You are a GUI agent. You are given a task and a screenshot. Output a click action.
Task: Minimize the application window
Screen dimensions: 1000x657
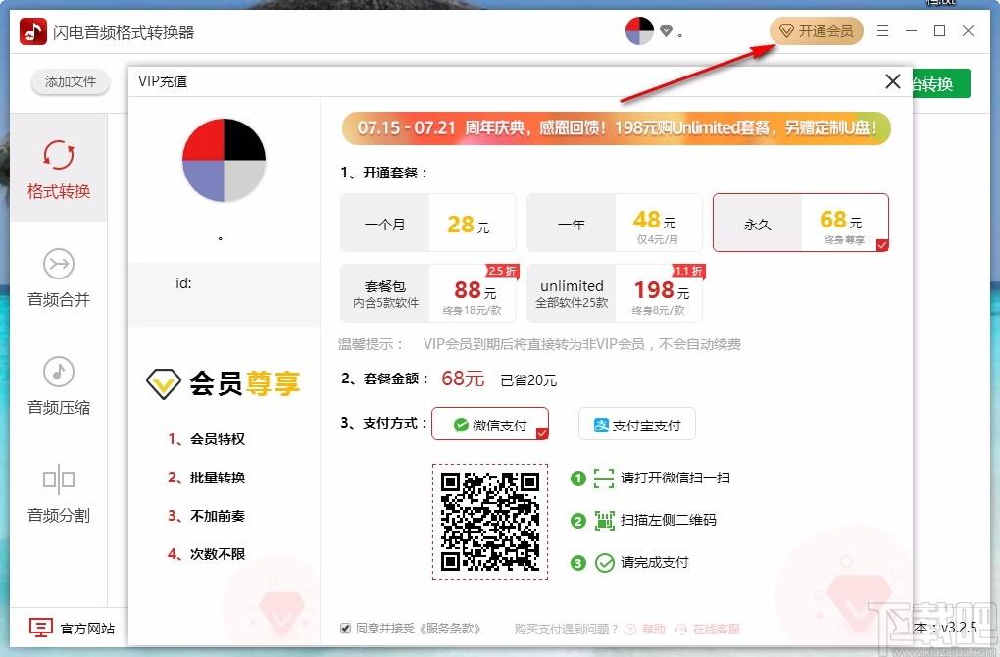click(x=912, y=30)
